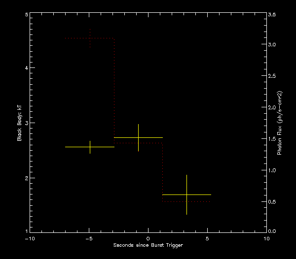296x259 pixels.
Task: Click the '0' x-axis tick label
Action: (148, 238)
